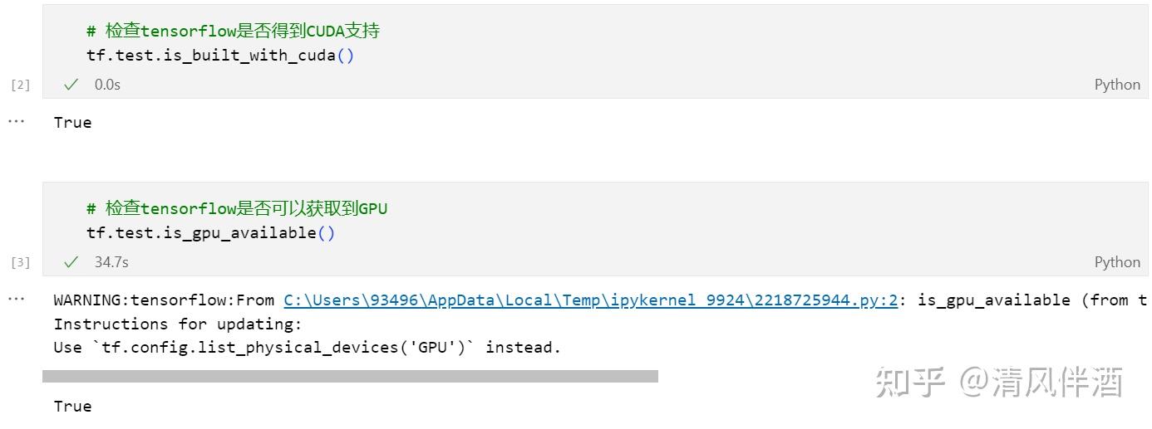
Task: Click the GPU availability comment line
Action: (x=237, y=208)
